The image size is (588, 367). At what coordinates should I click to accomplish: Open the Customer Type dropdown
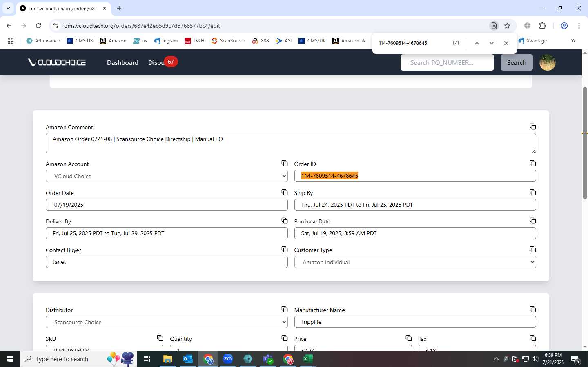tap(415, 262)
